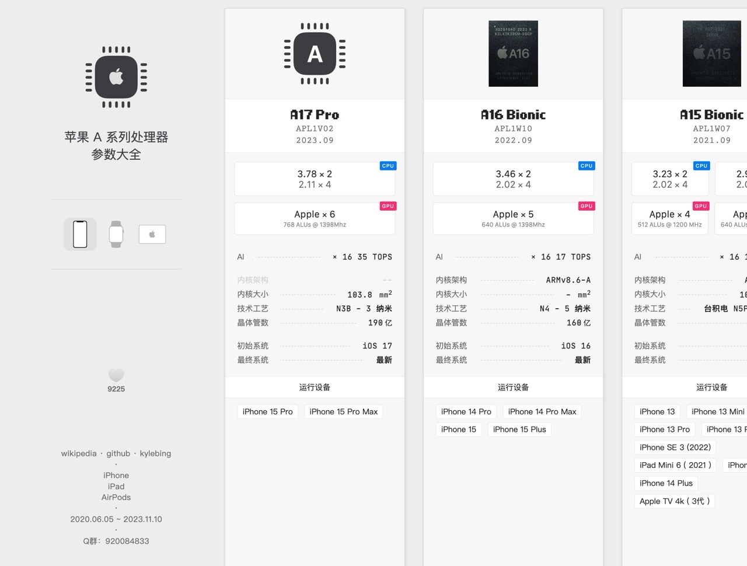Select the Mac category icon

[152, 234]
